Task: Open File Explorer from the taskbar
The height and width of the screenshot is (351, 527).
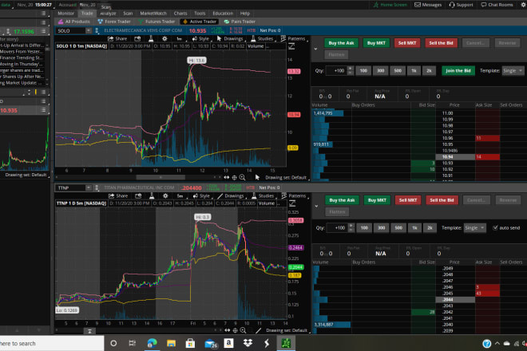Action: (171, 343)
